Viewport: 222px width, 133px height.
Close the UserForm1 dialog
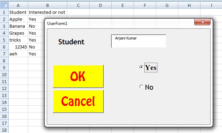[203, 22]
